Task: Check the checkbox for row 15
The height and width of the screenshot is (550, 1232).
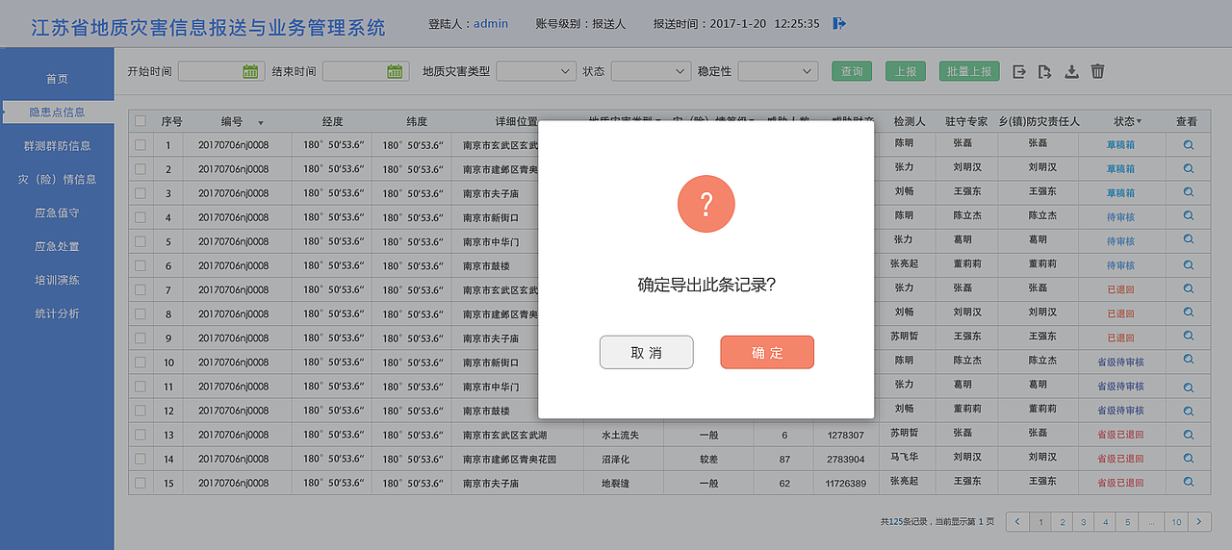Action: pyautogui.click(x=141, y=483)
